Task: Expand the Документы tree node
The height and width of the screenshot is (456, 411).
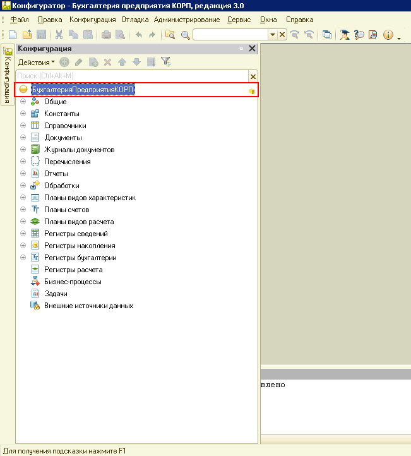Action: click(23, 138)
